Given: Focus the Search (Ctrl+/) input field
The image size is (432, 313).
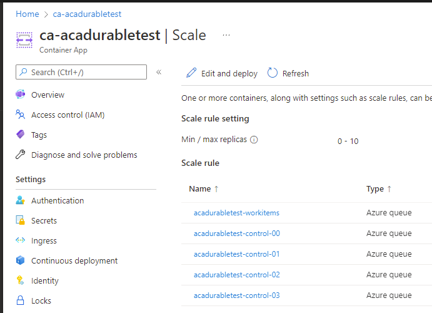Looking at the screenshot, I should [81, 72].
